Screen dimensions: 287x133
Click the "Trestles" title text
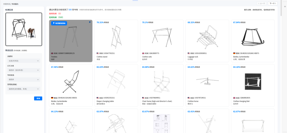click(54, 57)
